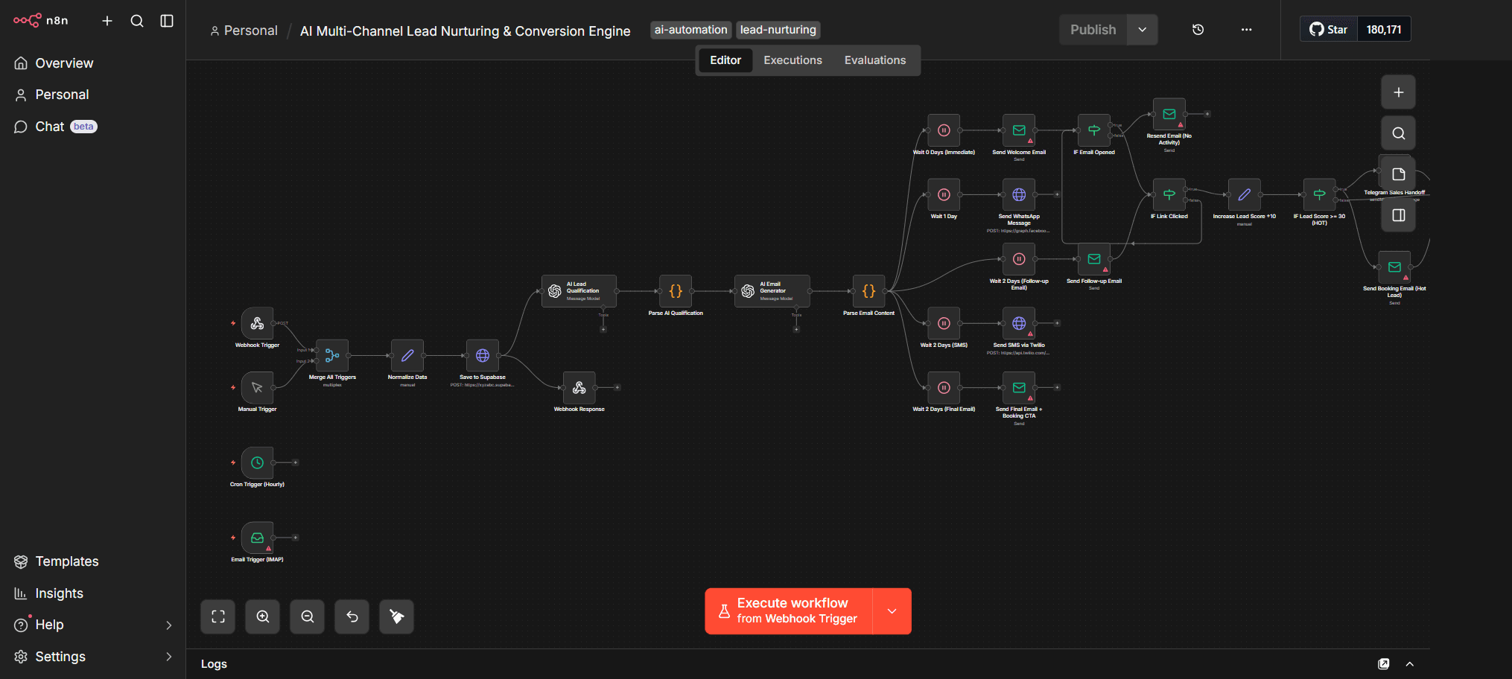Screen dimensions: 1512x679
Task: Open the Publish dropdown arrow
Action: coord(1142,30)
